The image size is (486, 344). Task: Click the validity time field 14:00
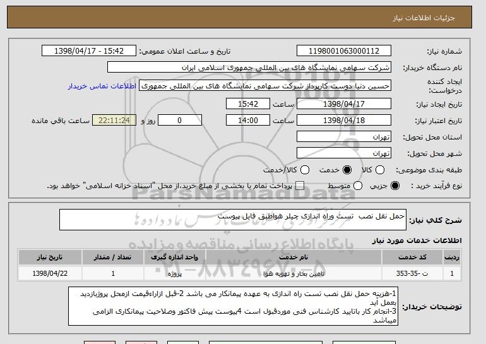pyautogui.click(x=248, y=121)
